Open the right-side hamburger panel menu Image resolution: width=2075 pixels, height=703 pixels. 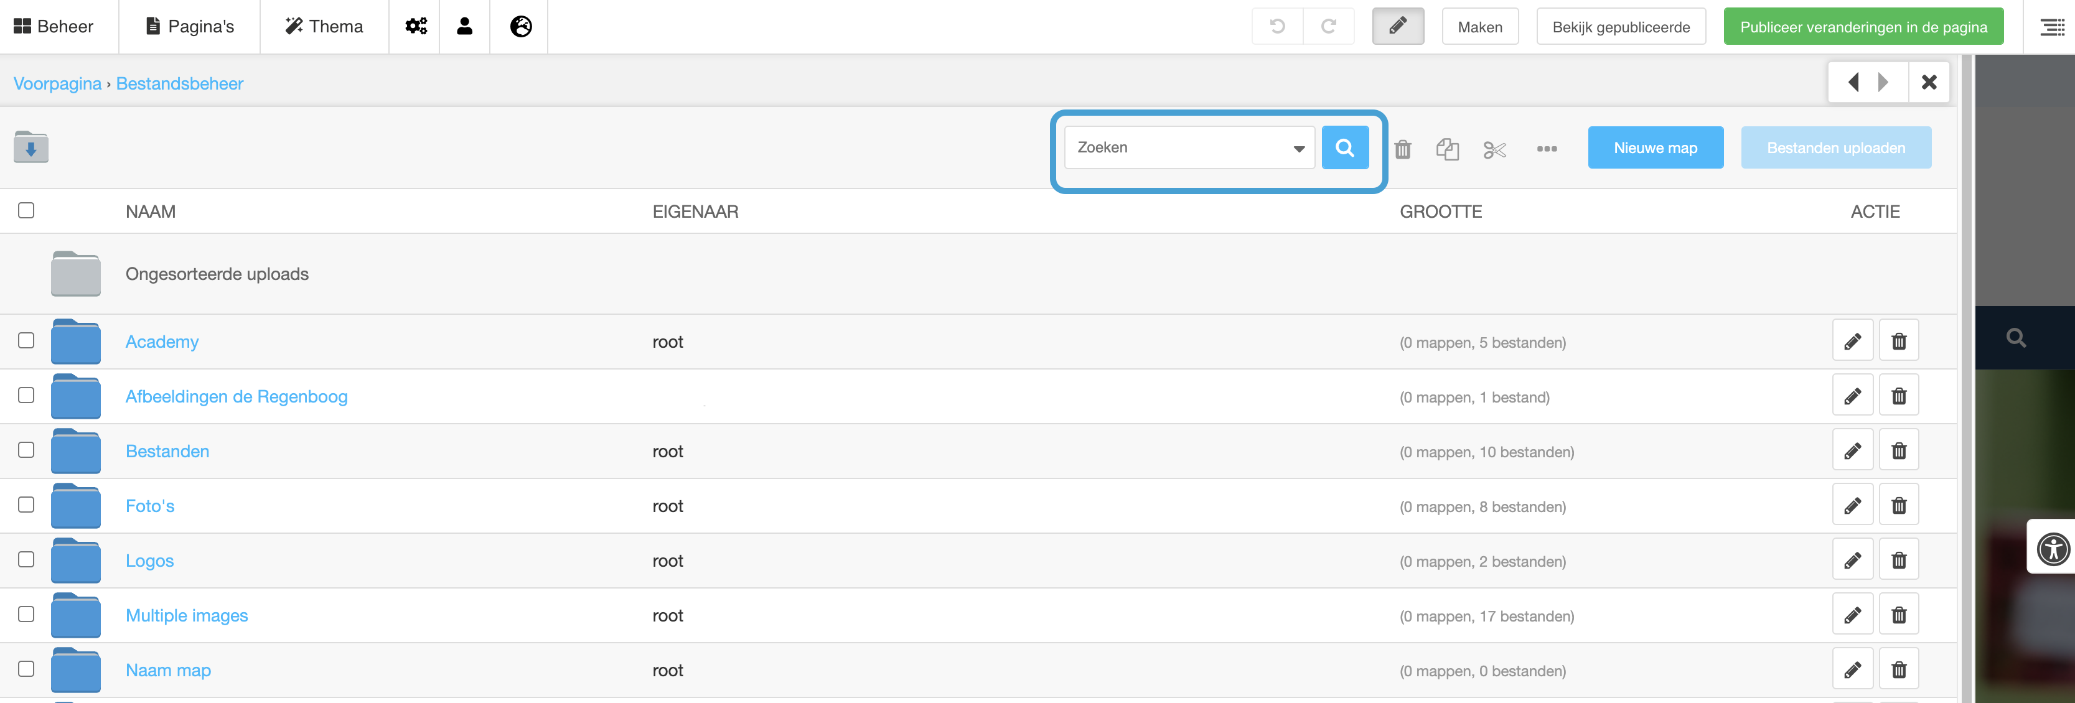(2051, 27)
